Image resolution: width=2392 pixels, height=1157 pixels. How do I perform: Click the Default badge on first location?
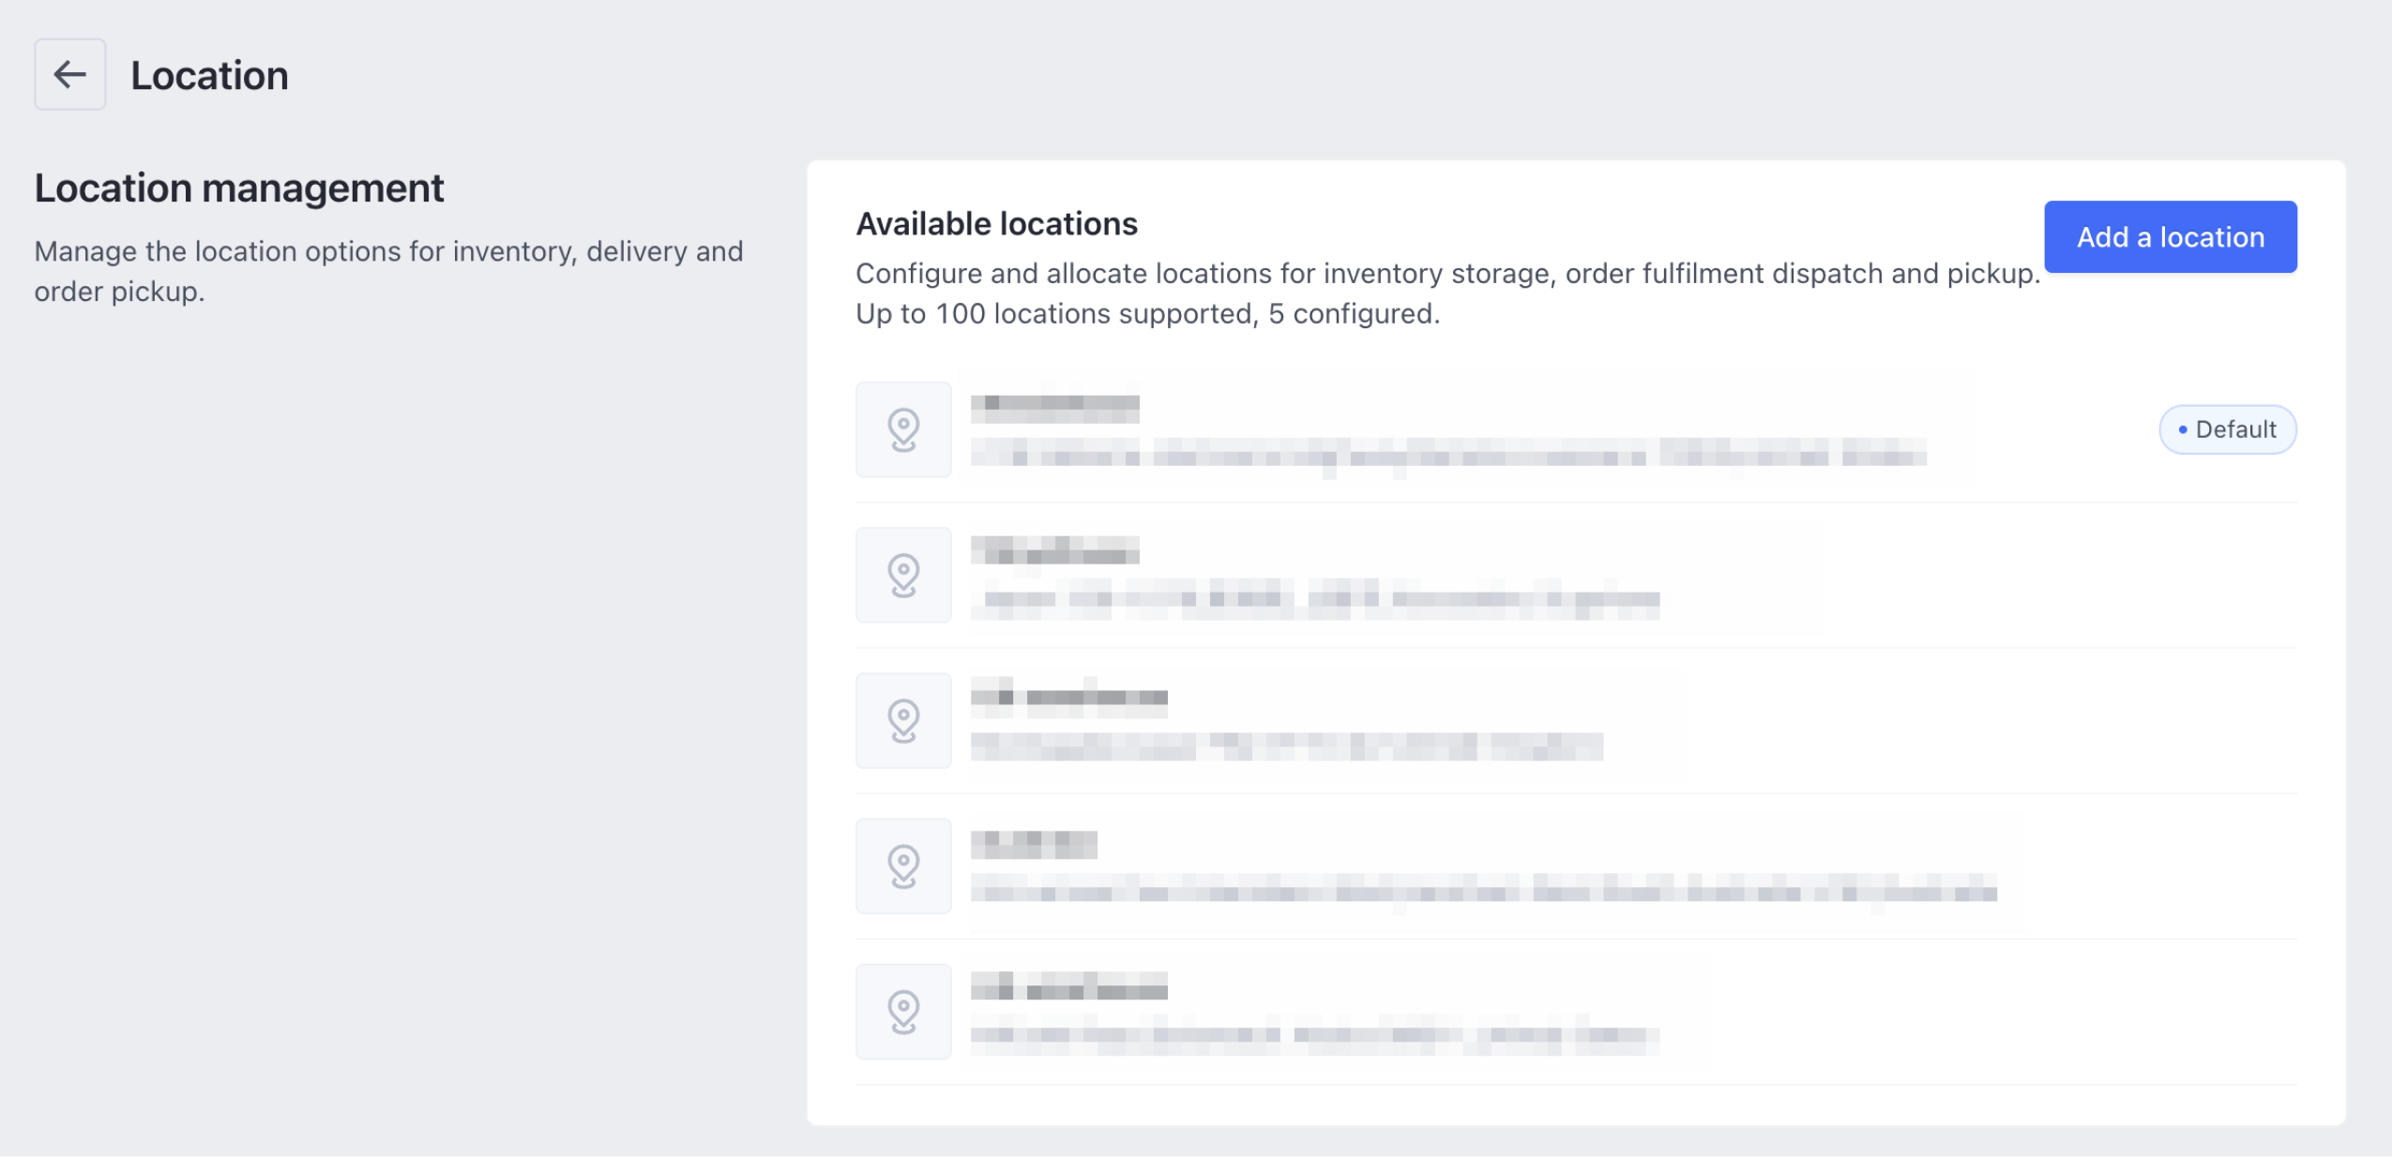pos(2227,429)
